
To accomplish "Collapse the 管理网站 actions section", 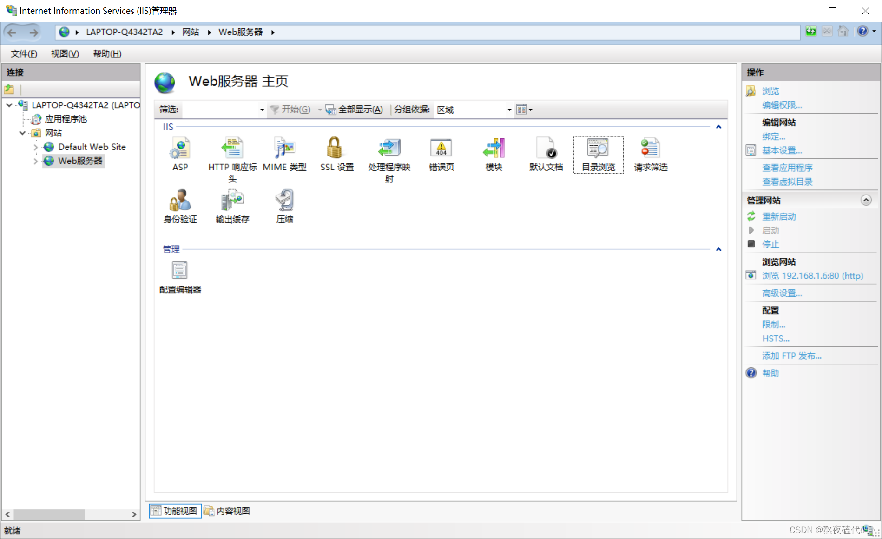I will click(x=866, y=200).
